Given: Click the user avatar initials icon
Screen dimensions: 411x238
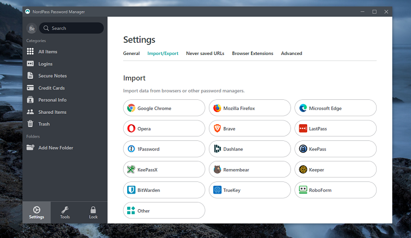Looking at the screenshot, I should coord(32,28).
